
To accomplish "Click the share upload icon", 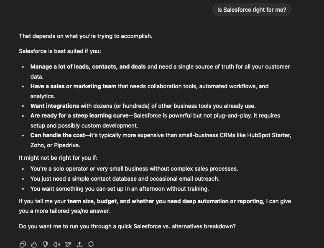I will 79,244.
